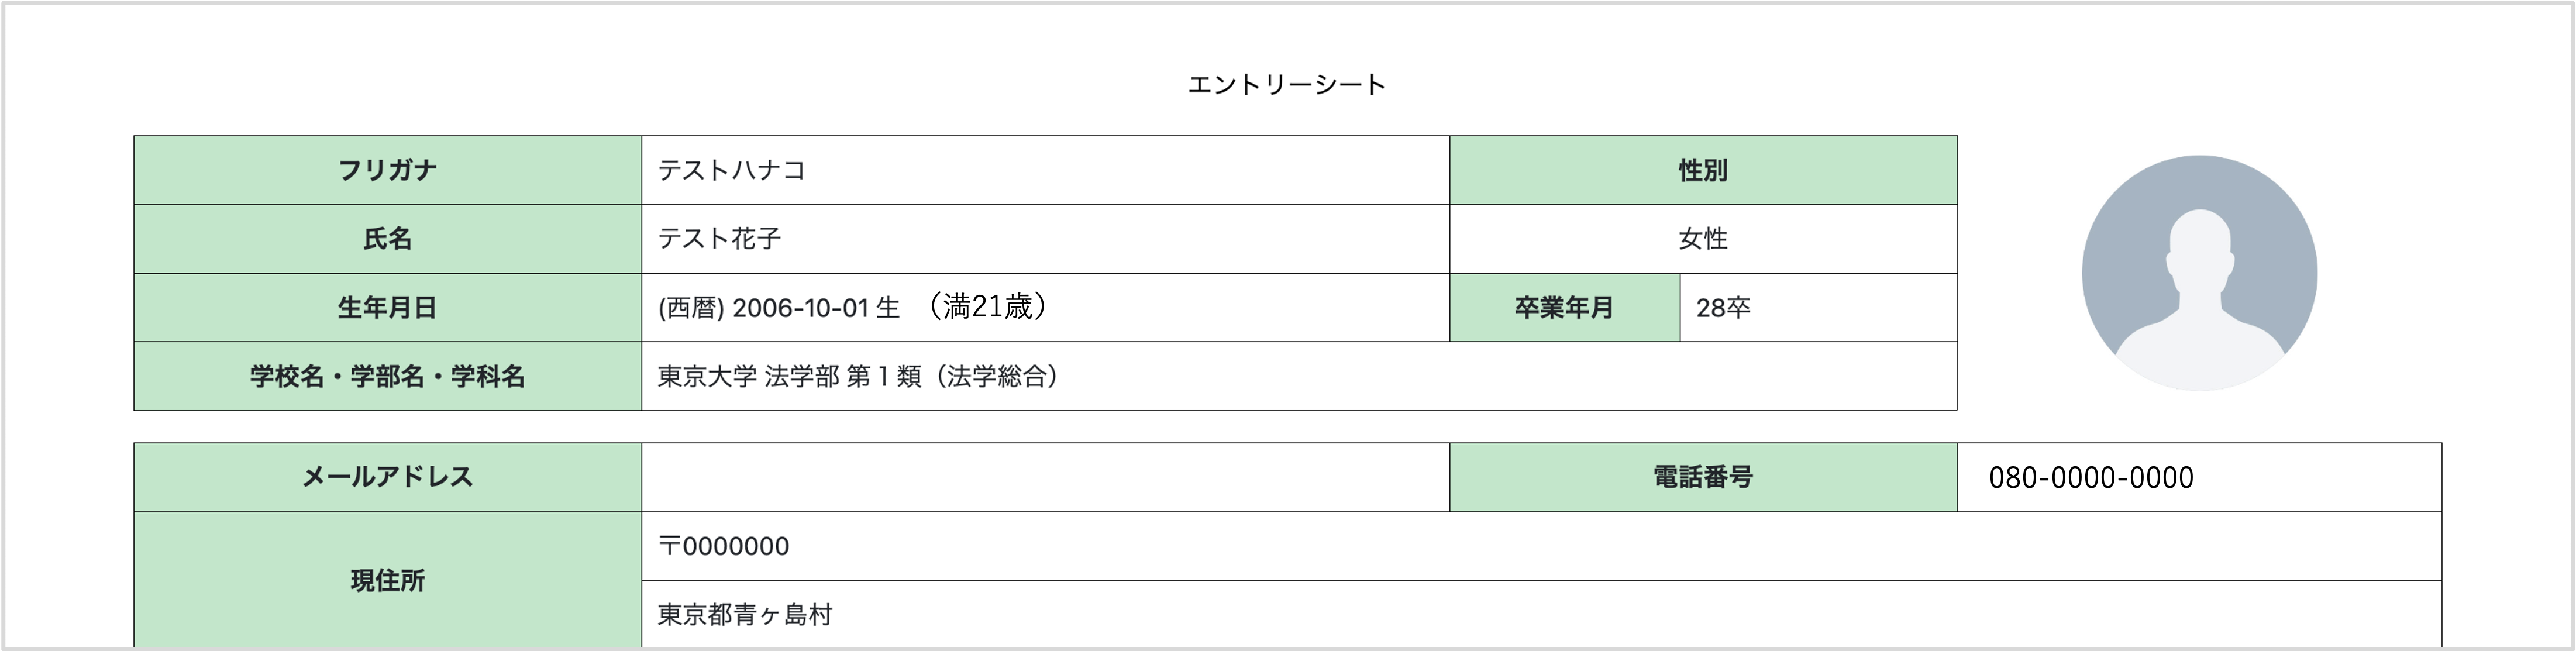Click the phone number 080-0000-0000

2091,478
